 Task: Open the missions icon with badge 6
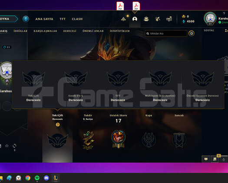[x=215, y=159]
